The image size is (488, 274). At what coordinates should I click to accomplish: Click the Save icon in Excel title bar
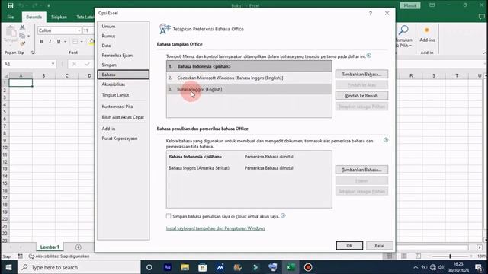coord(10,5)
